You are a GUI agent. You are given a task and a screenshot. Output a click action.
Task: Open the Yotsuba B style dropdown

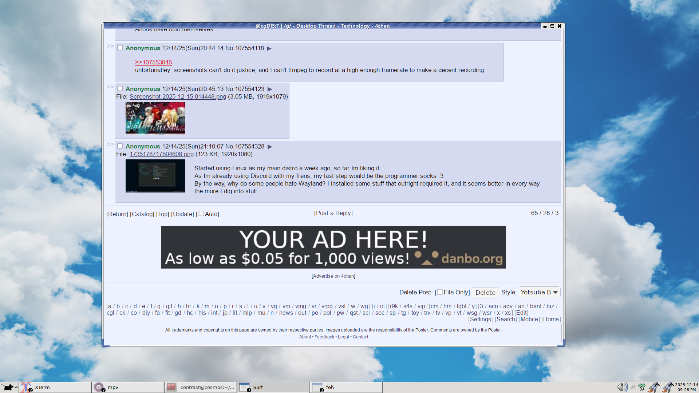click(539, 292)
